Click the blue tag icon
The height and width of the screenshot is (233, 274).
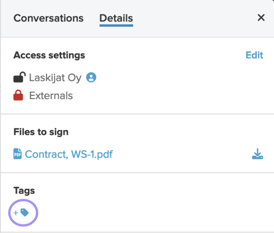(25, 212)
